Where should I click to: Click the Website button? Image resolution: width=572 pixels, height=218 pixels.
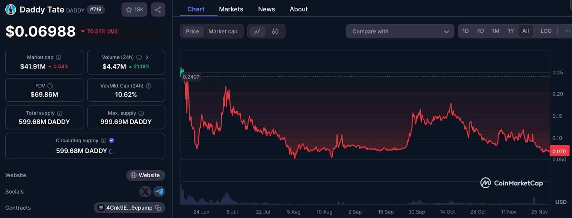click(x=146, y=175)
